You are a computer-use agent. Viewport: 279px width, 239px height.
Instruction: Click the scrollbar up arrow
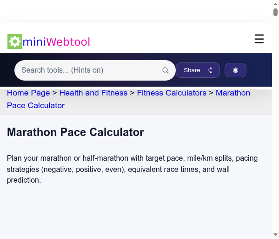click(276, 3)
